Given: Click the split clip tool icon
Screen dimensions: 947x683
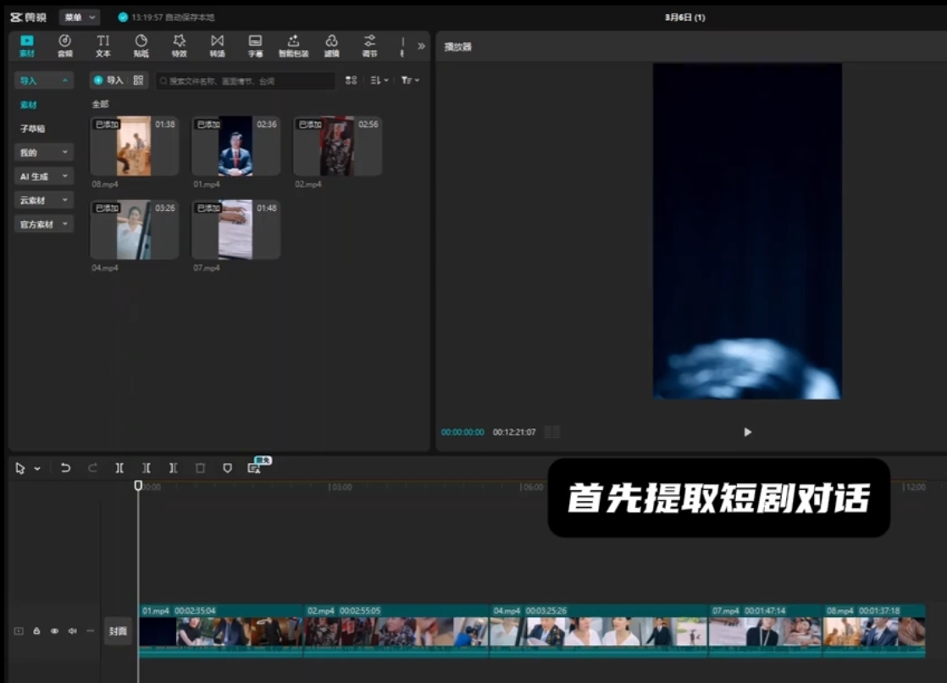Looking at the screenshot, I should (119, 468).
